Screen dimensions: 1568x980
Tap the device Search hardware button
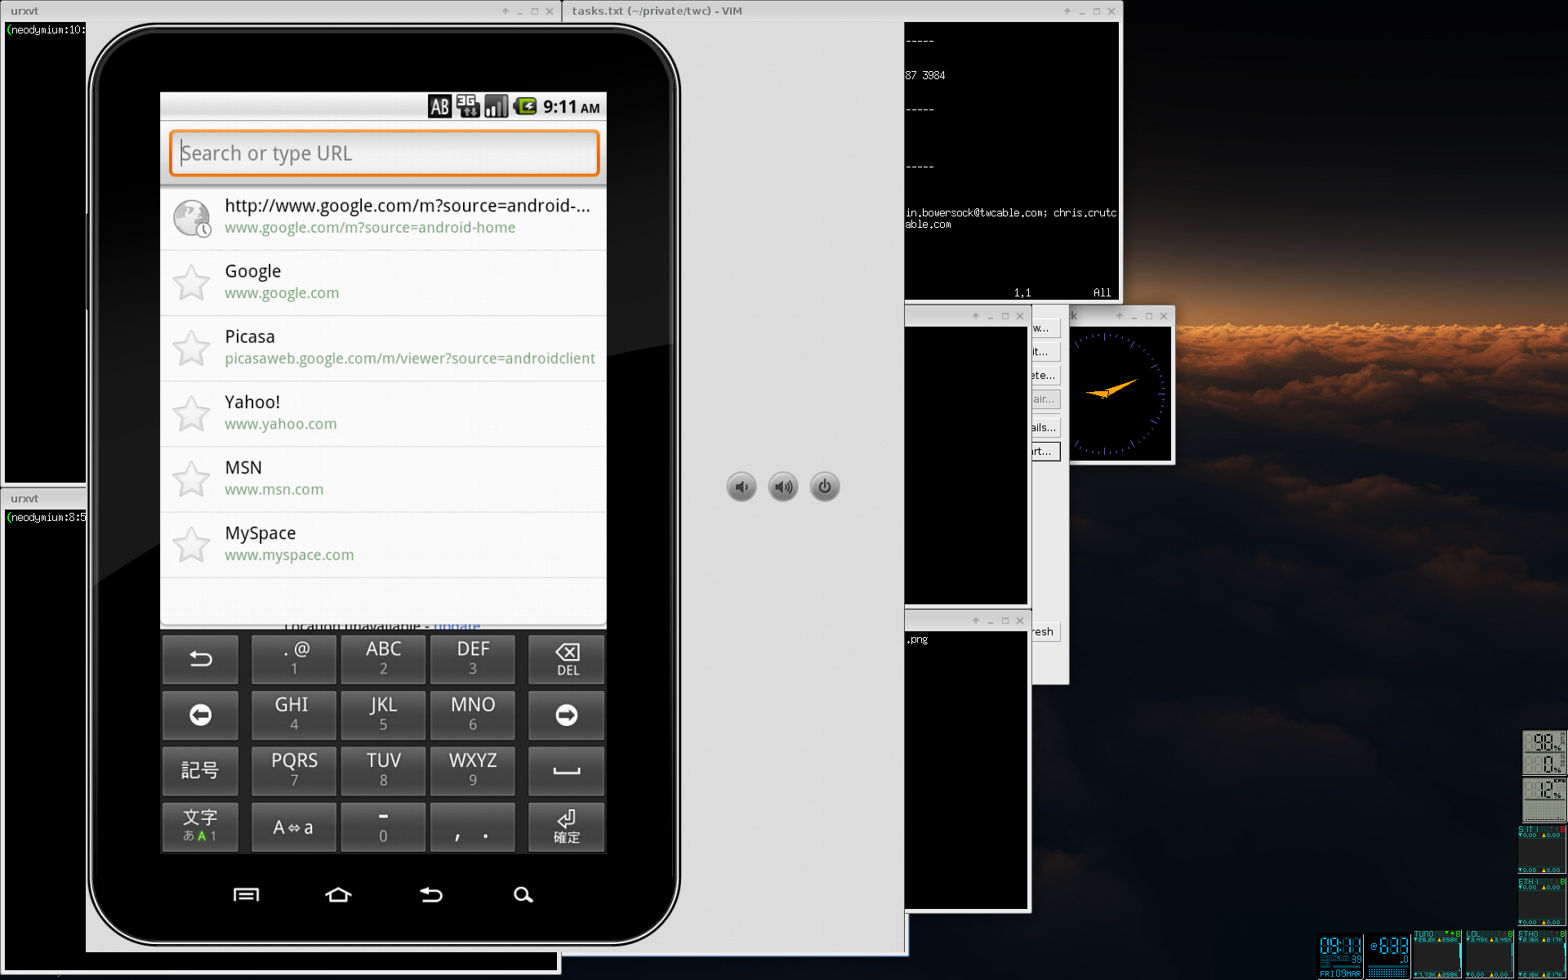pyautogui.click(x=523, y=895)
